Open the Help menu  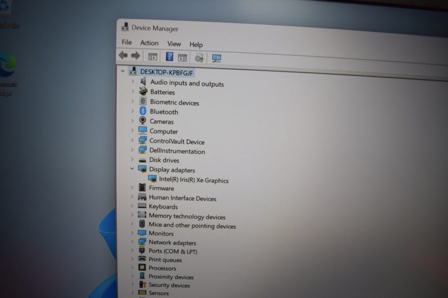coord(196,45)
